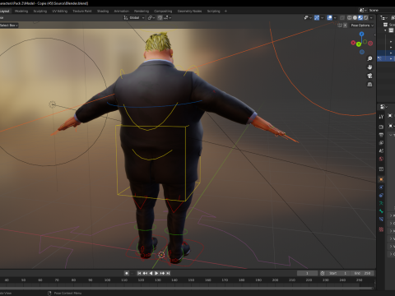Switch perspective/orthographic grid icon
Image resolution: width=395 pixels, height=296 pixels.
[x=369, y=84]
